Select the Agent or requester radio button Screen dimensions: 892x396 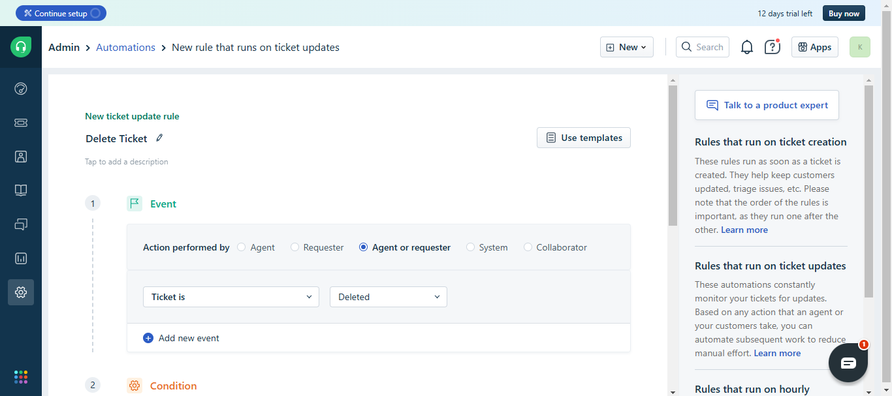tap(364, 247)
